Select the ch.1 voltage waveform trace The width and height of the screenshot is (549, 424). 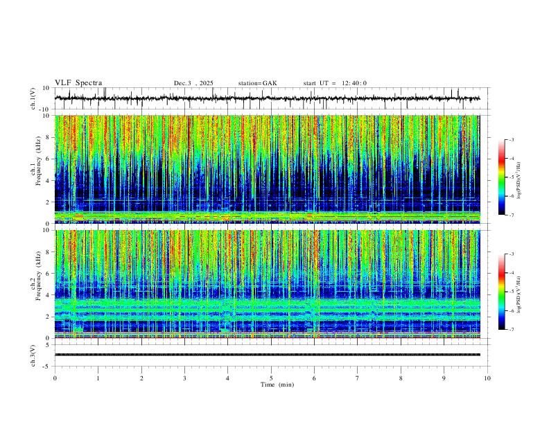click(x=268, y=98)
